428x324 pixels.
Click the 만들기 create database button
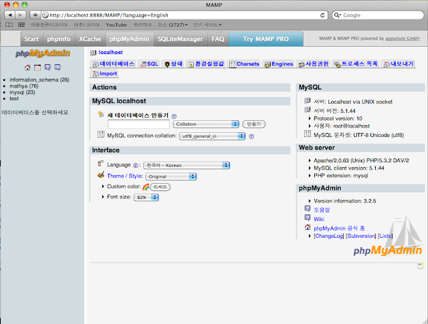pos(254,124)
